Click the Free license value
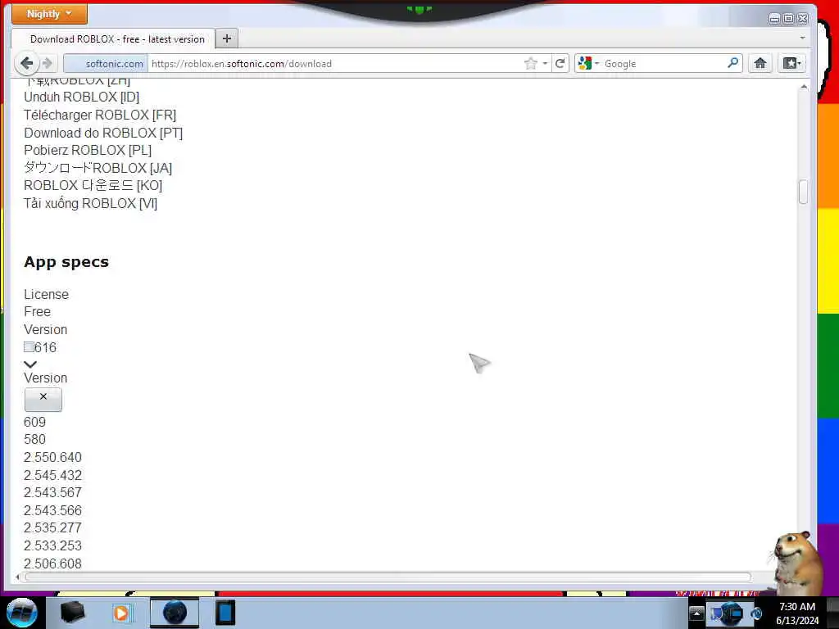The height and width of the screenshot is (629, 839). click(38, 311)
